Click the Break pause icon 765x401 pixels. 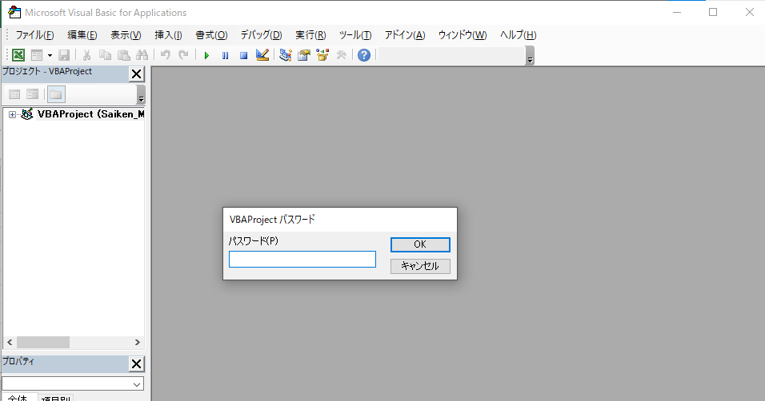(x=225, y=56)
